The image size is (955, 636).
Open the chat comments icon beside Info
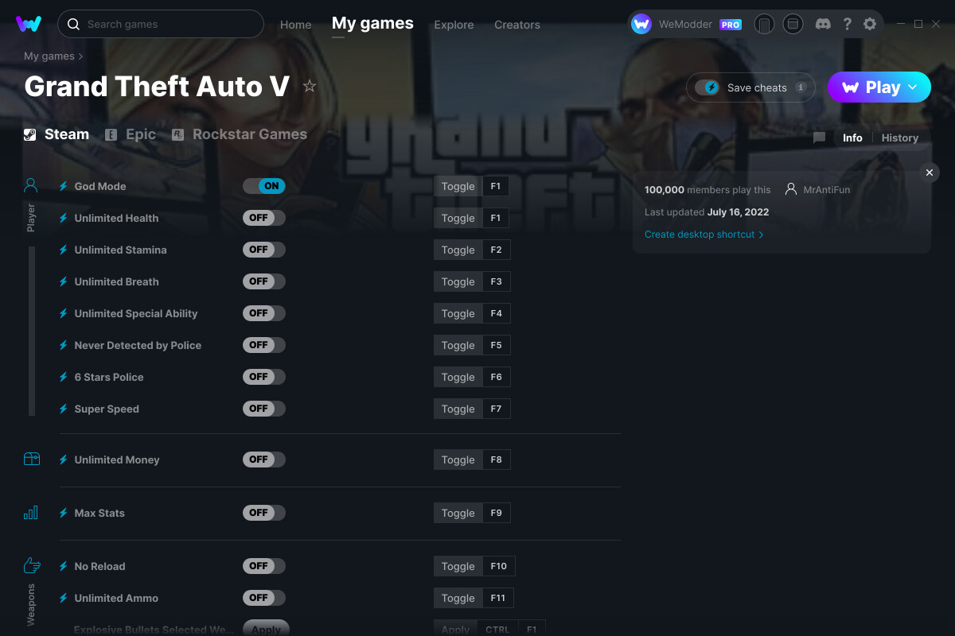[x=819, y=138]
